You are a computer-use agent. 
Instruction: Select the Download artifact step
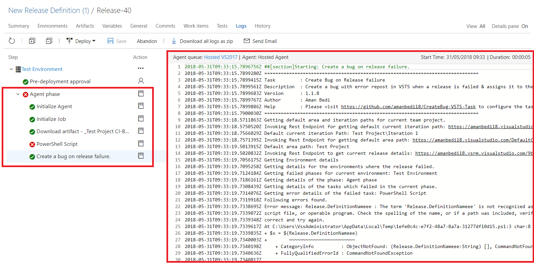tap(83, 131)
